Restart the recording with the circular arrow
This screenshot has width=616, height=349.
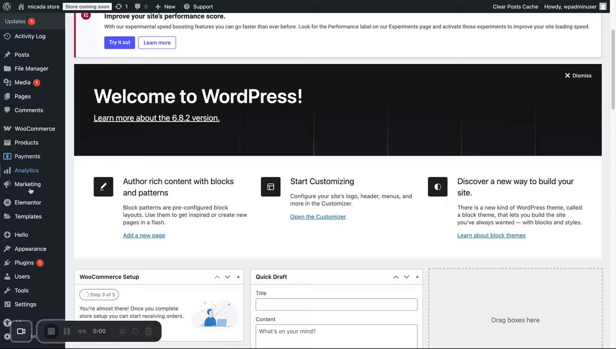(x=135, y=331)
